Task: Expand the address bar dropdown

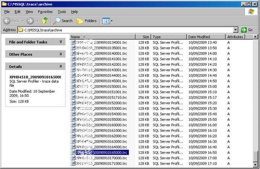Action: point(235,30)
